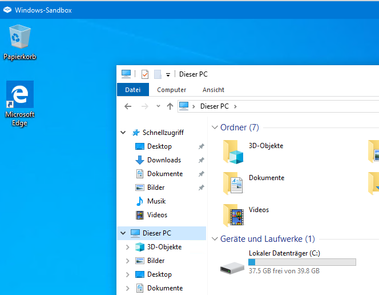Screen dimensions: 379x295
Task: Select Musik in quick access list
Action: pyautogui.click(x=156, y=201)
